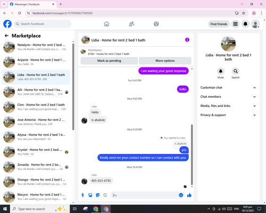This screenshot has width=266, height=213.
Task: Click Lidia's avatar beside phone number message
Action: tap(84, 181)
